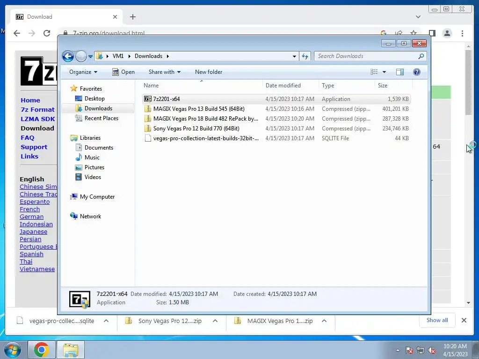
Task: Bookmark this page with the star icon
Action: (x=414, y=33)
